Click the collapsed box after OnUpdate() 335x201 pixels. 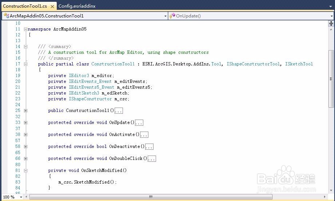139,122
